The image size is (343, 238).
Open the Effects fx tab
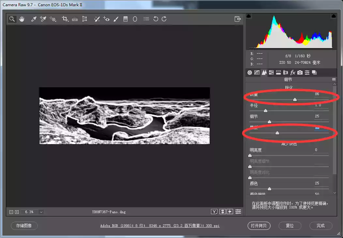click(293, 73)
